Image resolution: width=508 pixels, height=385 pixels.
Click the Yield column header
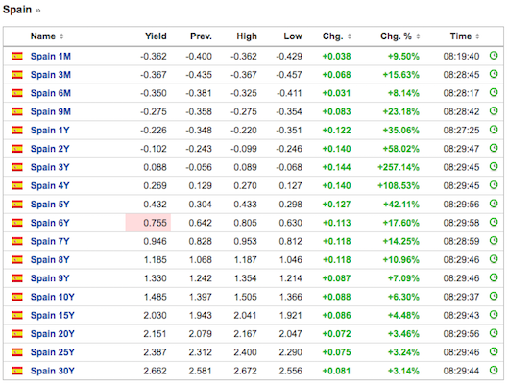[156, 36]
